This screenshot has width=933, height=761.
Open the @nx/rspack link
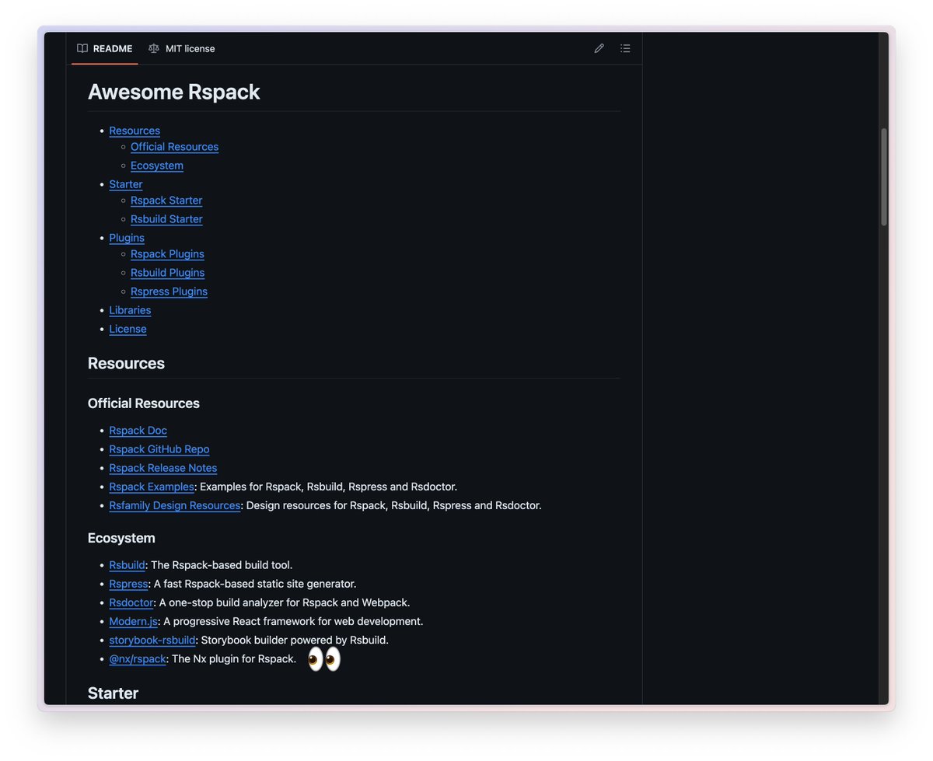tap(138, 658)
